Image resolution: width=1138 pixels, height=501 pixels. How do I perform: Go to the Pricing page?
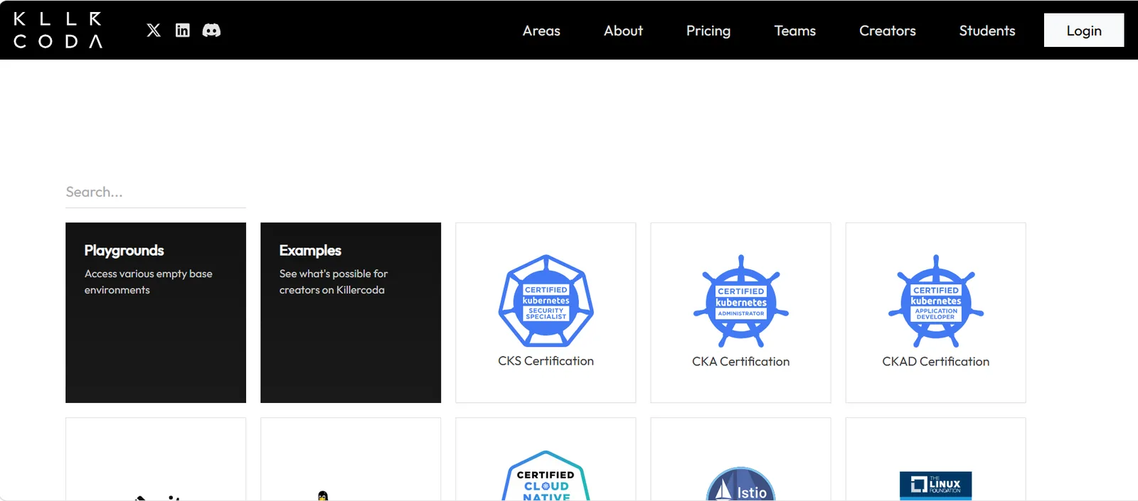[708, 31]
